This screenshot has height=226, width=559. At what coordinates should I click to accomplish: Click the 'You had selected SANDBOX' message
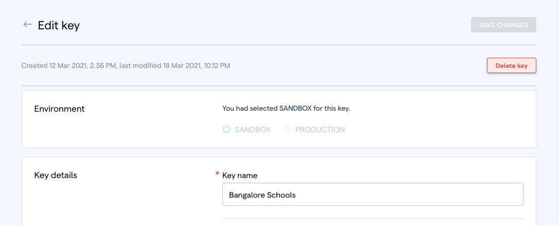(x=289, y=109)
